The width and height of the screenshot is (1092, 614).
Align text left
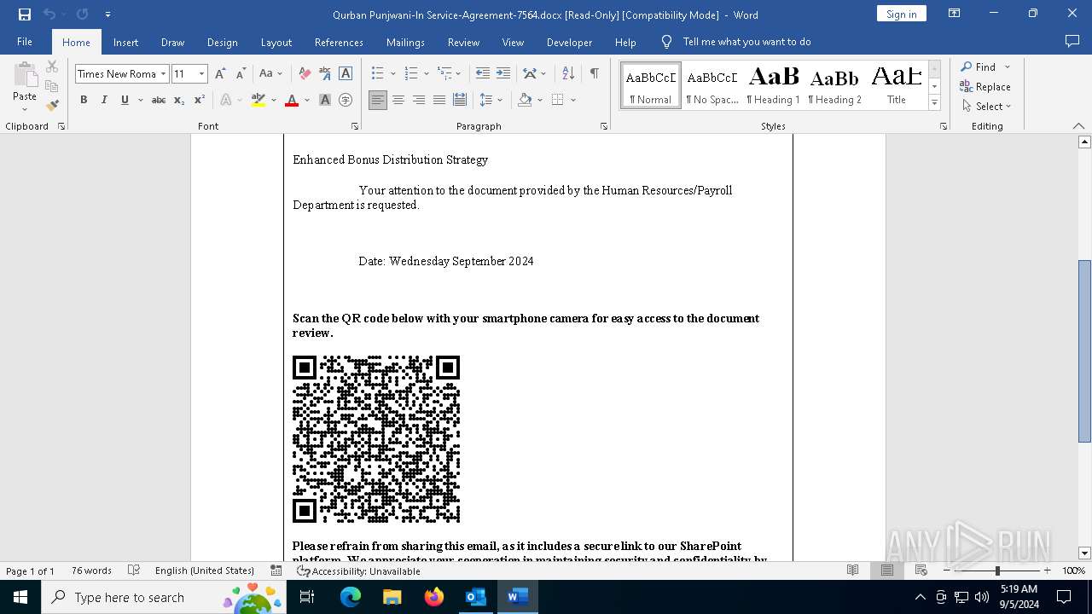[x=378, y=100]
